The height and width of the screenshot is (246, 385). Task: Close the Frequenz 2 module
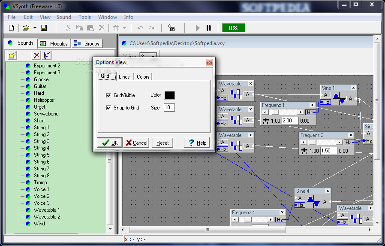[x=351, y=135]
